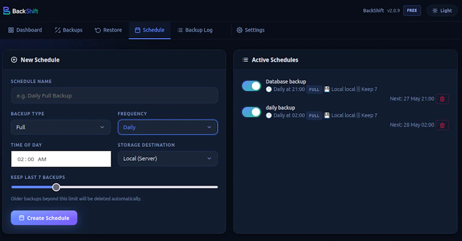Delete the daily backup schedule
Viewport: 462px width, 241px height.
coord(442,125)
